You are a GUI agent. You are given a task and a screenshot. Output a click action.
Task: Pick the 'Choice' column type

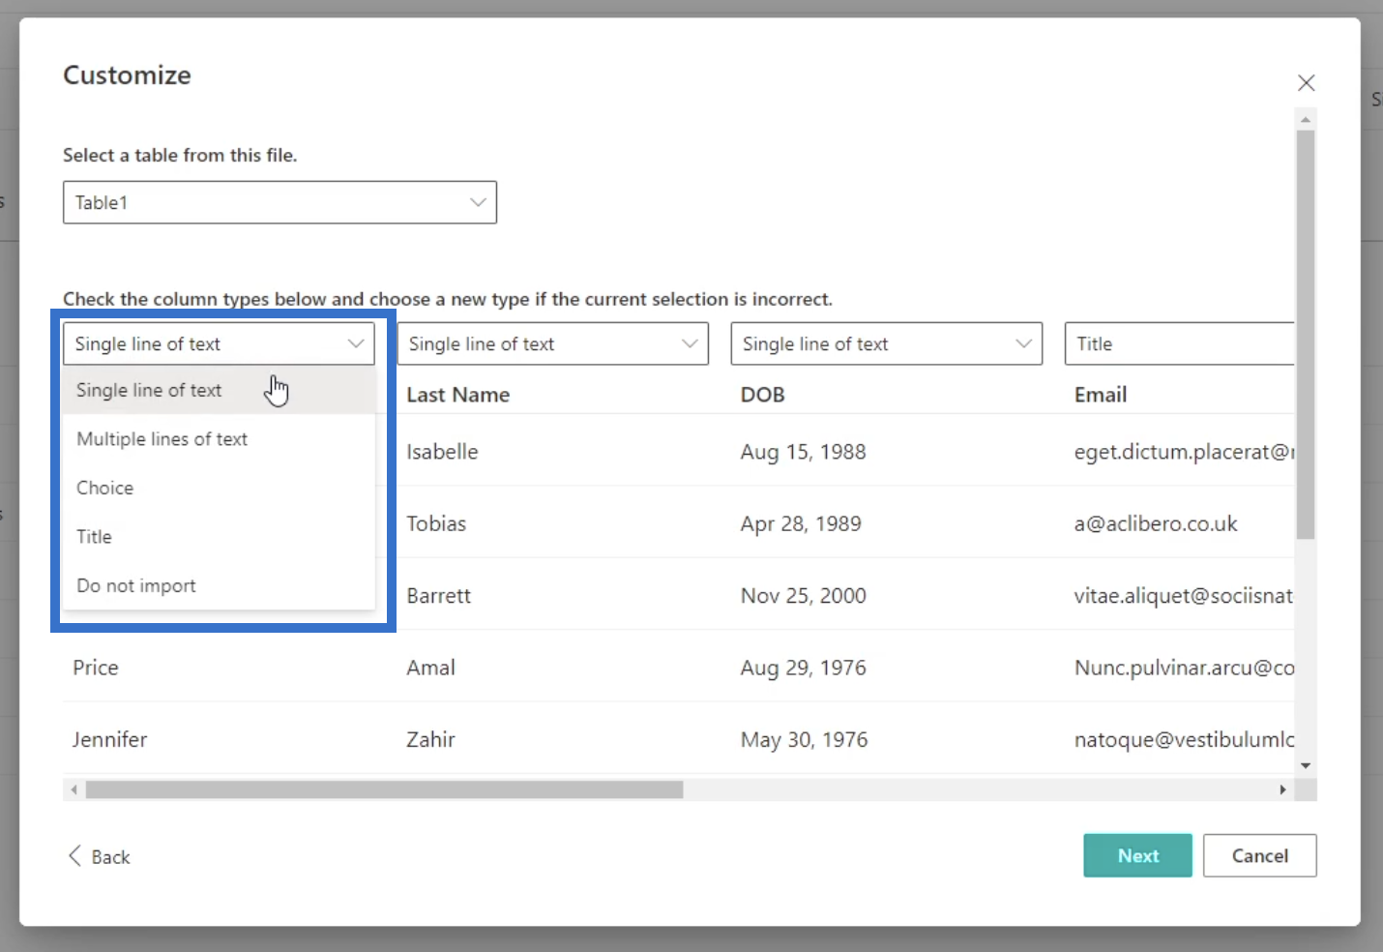105,488
